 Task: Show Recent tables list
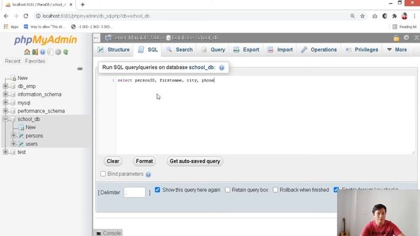click(x=12, y=61)
